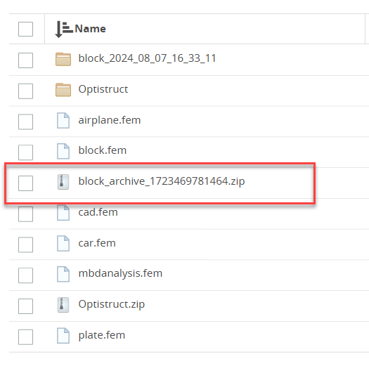Open the block_2024_08_07_16_33_11 folder name
The image size is (369, 392).
[x=147, y=58]
